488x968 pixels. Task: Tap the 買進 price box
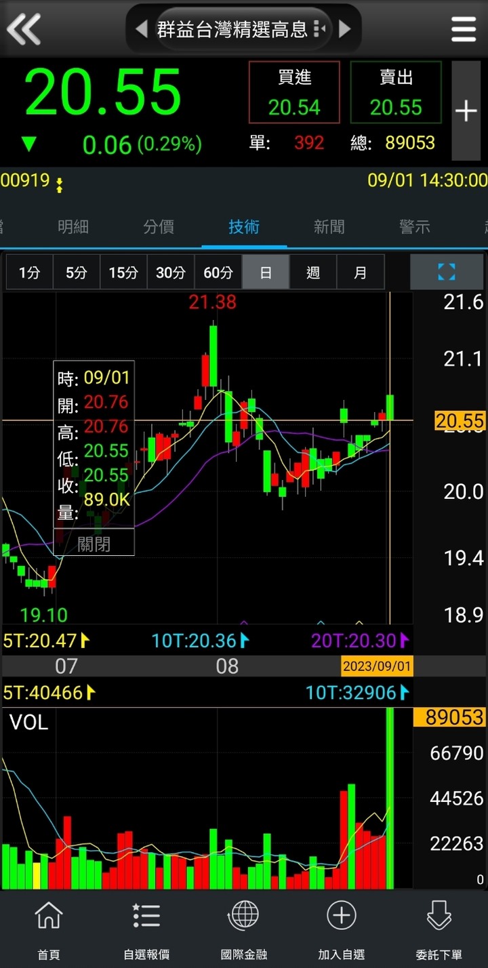(294, 92)
